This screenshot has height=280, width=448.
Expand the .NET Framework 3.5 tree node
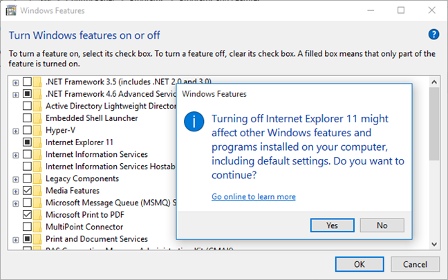click(16, 82)
